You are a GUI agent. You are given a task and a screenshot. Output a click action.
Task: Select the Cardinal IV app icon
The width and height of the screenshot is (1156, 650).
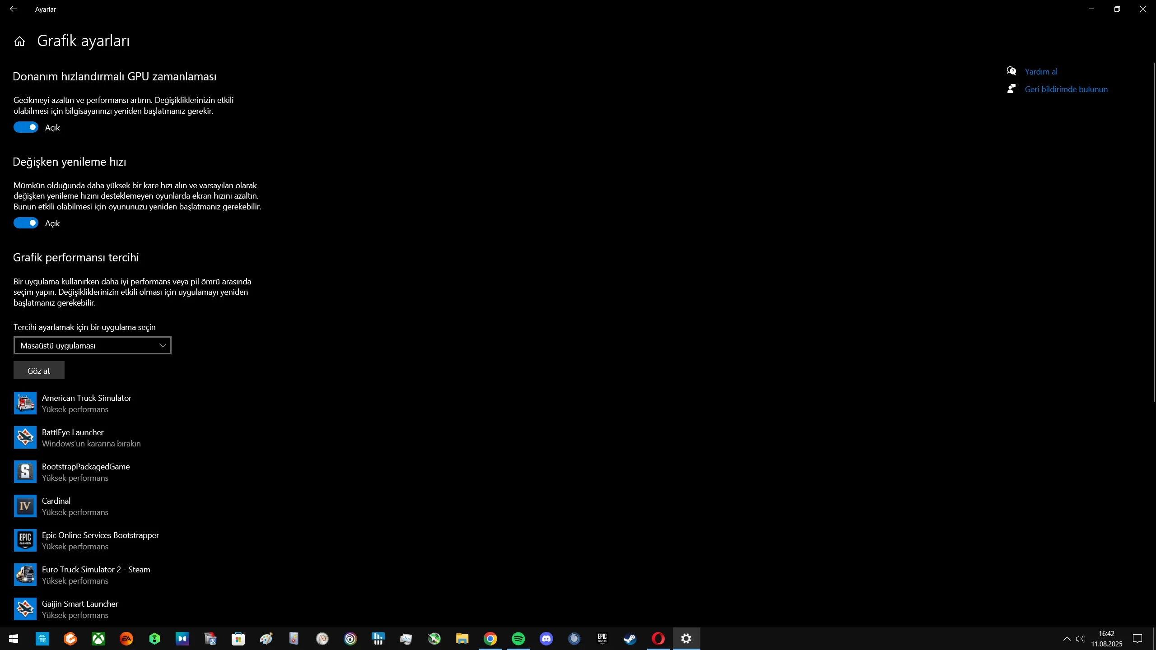[25, 506]
